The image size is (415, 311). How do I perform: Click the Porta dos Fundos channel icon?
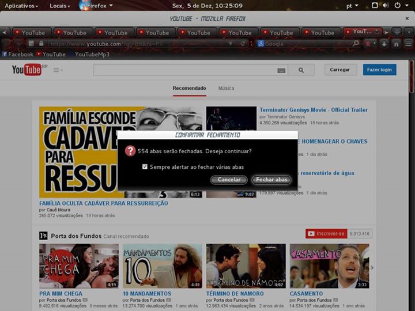click(x=43, y=236)
